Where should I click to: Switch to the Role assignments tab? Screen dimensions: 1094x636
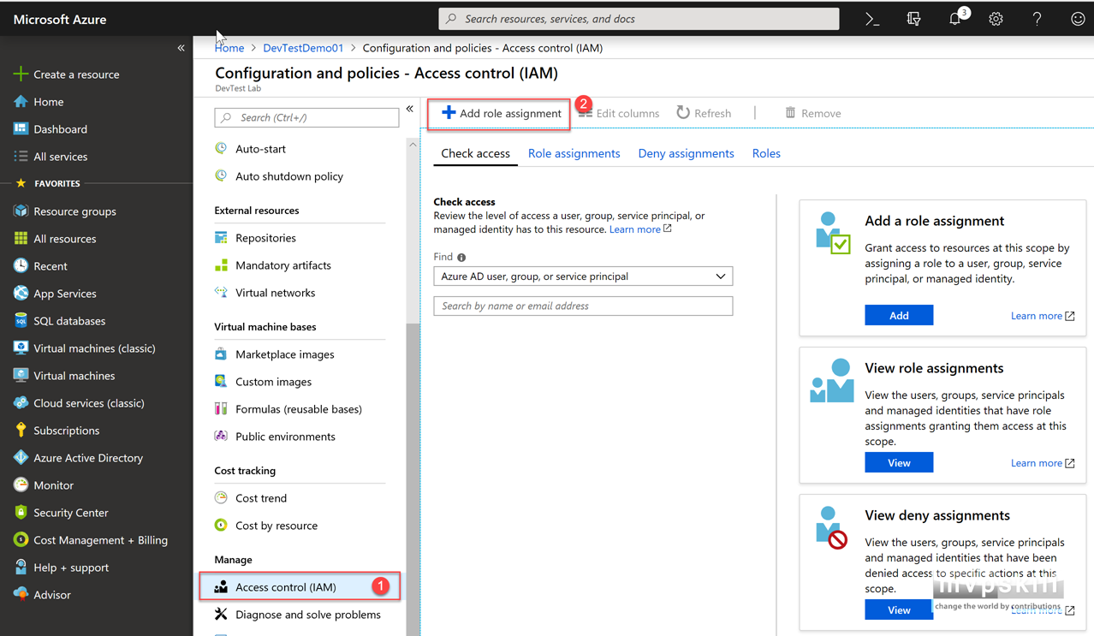coord(574,154)
